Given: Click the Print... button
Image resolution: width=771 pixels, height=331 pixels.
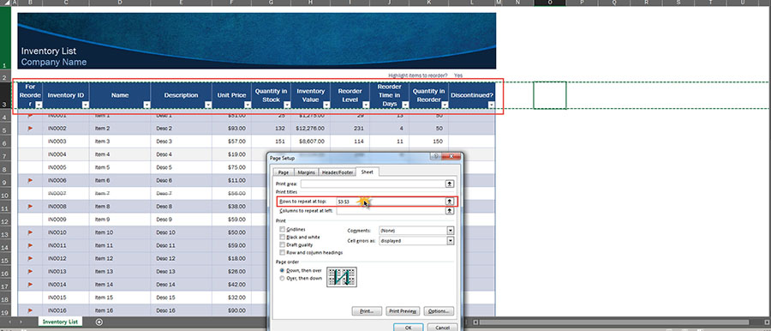Looking at the screenshot, I should tap(367, 311).
